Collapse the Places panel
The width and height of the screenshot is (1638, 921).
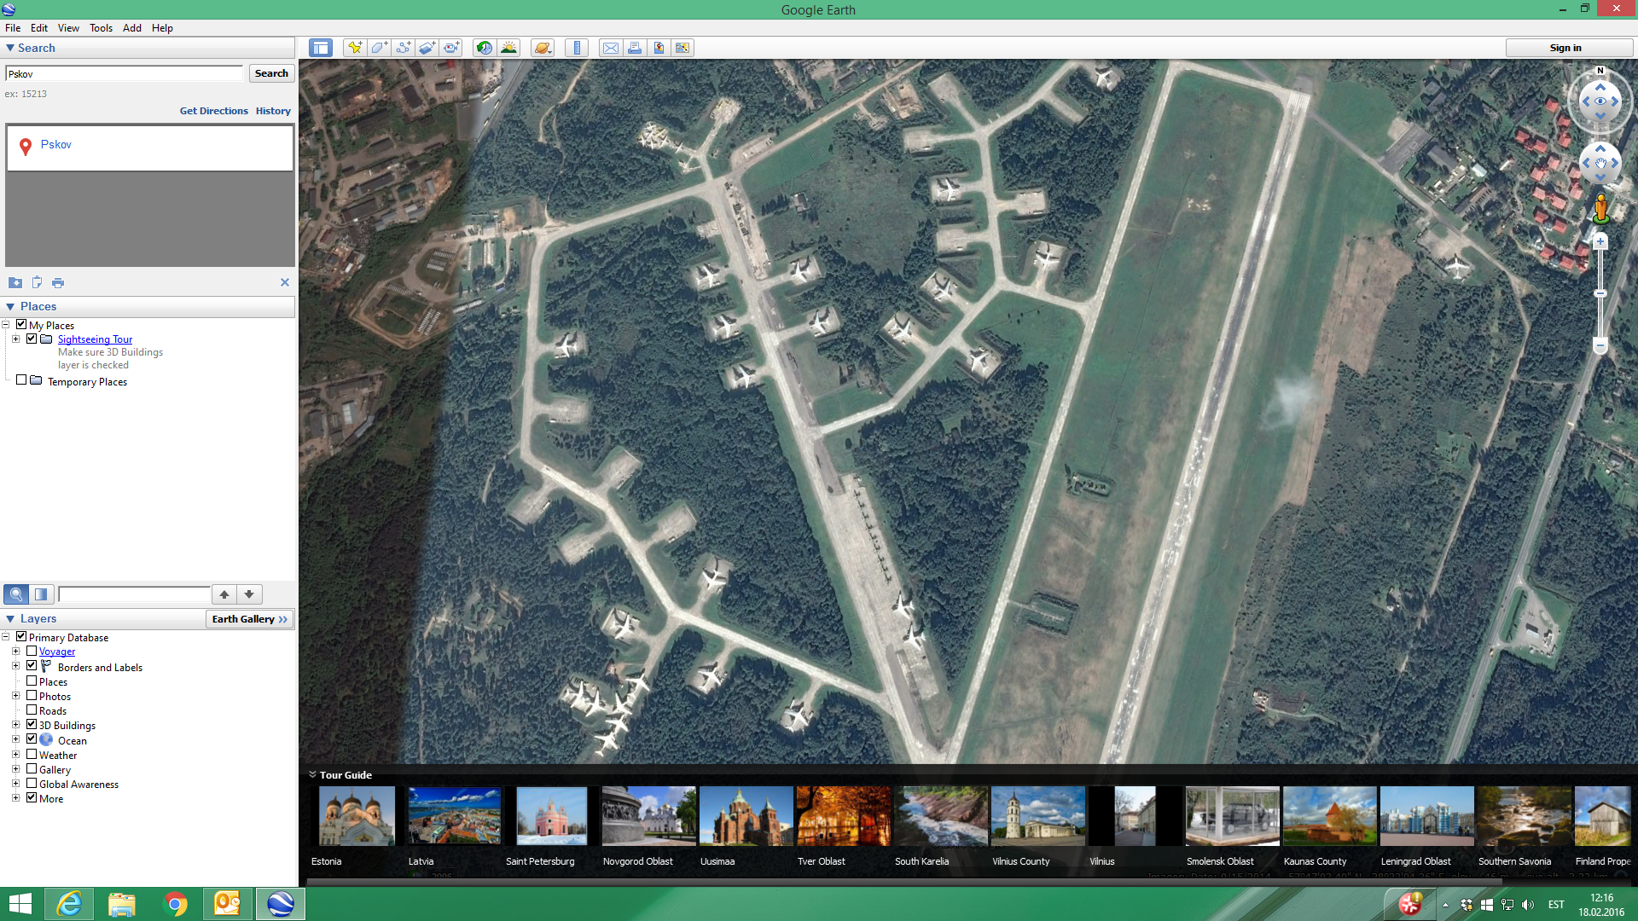10,306
